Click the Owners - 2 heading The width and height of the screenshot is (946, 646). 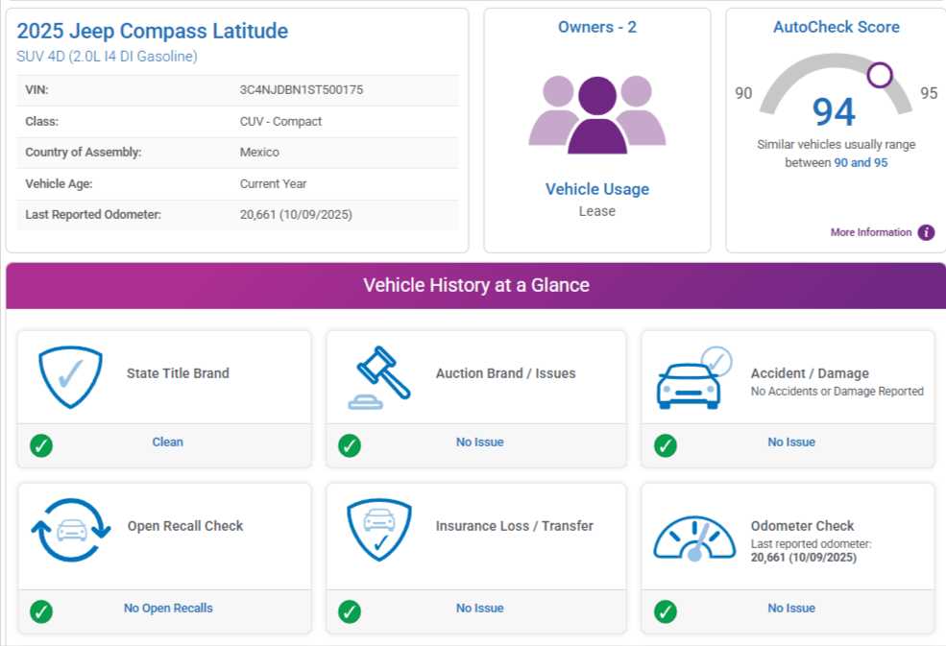(597, 27)
